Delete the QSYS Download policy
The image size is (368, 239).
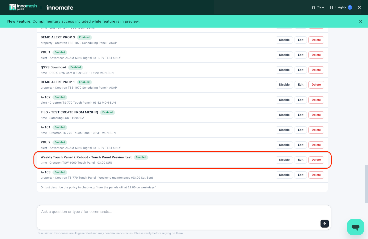[x=316, y=70]
